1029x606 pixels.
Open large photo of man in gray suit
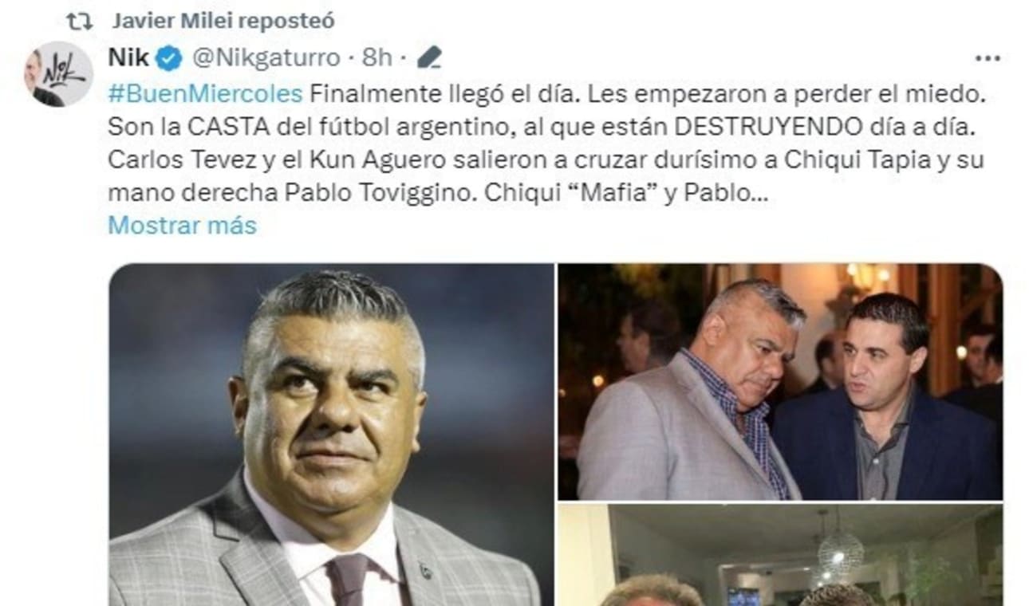coord(331,435)
